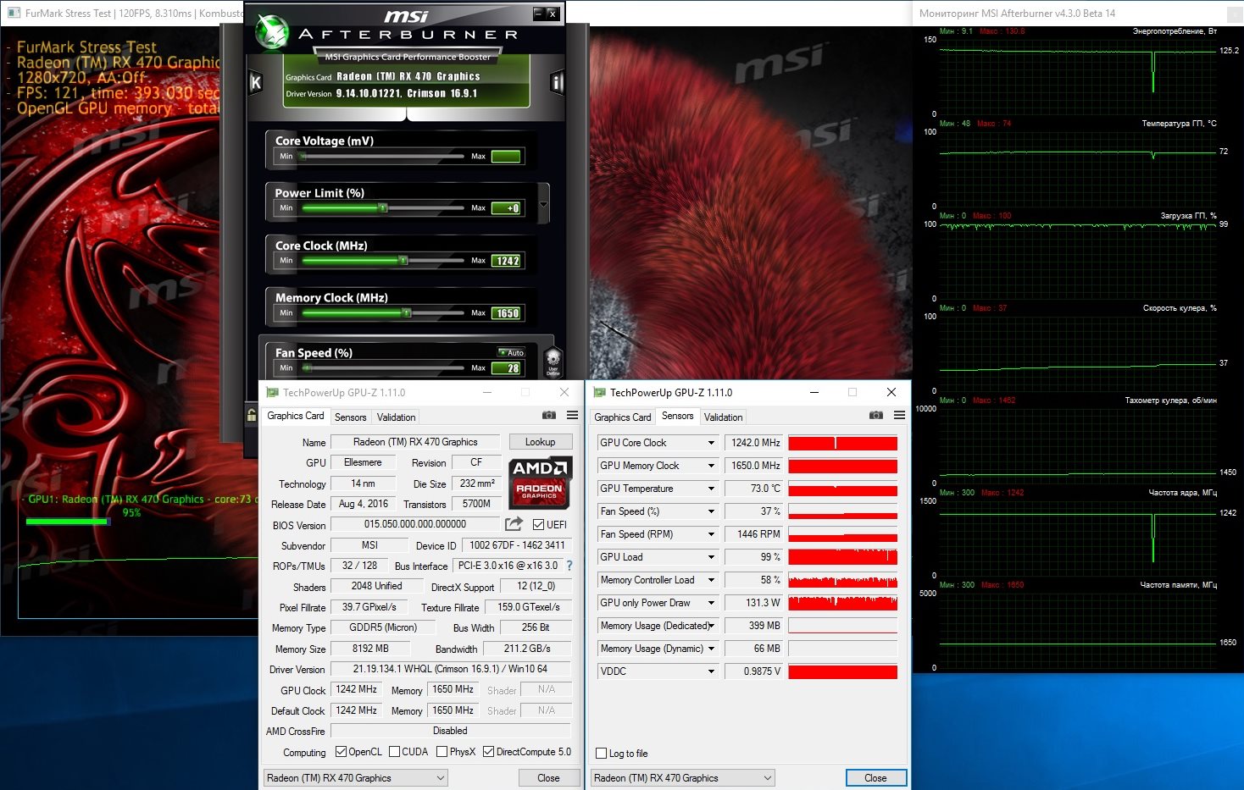Take screenshot with camera icon in Sensors window
The width and height of the screenshot is (1244, 790).
pyautogui.click(x=876, y=415)
